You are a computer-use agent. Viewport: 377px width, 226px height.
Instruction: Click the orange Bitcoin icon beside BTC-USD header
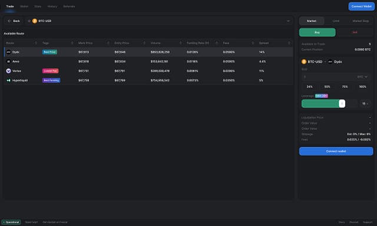coord(35,21)
